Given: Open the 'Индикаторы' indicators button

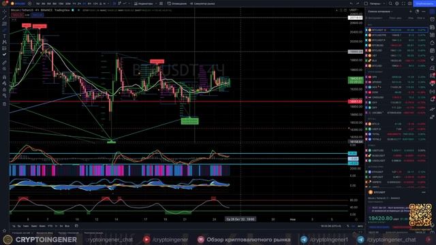Looking at the screenshot, I should (x=144, y=3).
